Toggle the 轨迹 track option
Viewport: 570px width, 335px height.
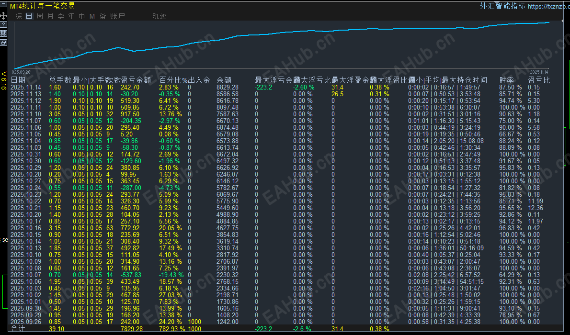tap(160, 16)
